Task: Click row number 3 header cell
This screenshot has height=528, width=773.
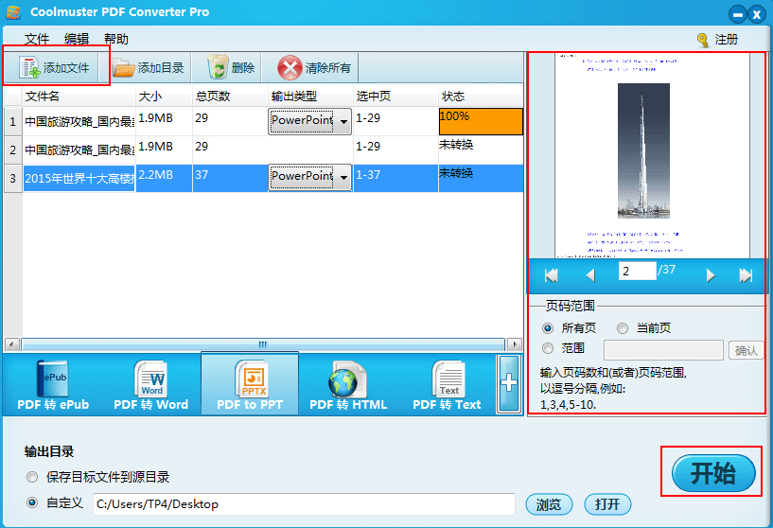Action: pos(13,178)
